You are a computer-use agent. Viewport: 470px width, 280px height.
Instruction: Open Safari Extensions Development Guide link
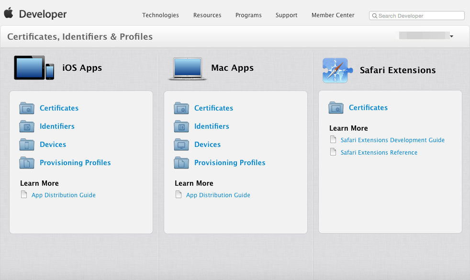(392, 140)
